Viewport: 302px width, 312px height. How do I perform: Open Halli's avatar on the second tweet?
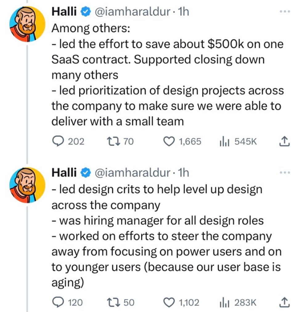pyautogui.click(x=27, y=185)
